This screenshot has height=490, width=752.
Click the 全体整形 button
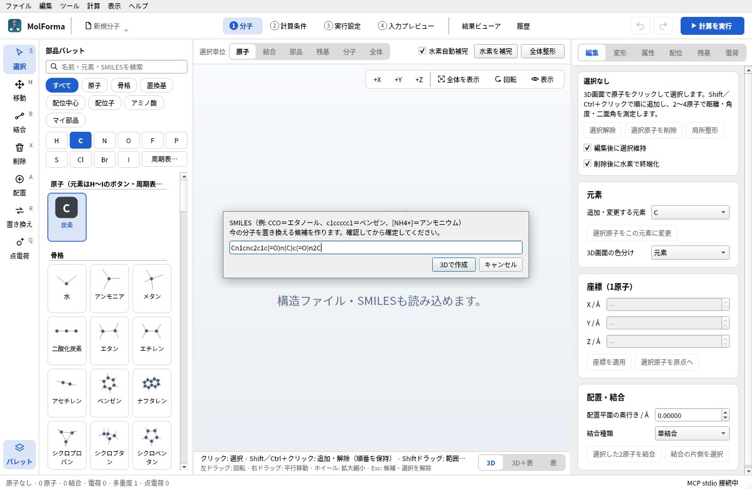[543, 51]
